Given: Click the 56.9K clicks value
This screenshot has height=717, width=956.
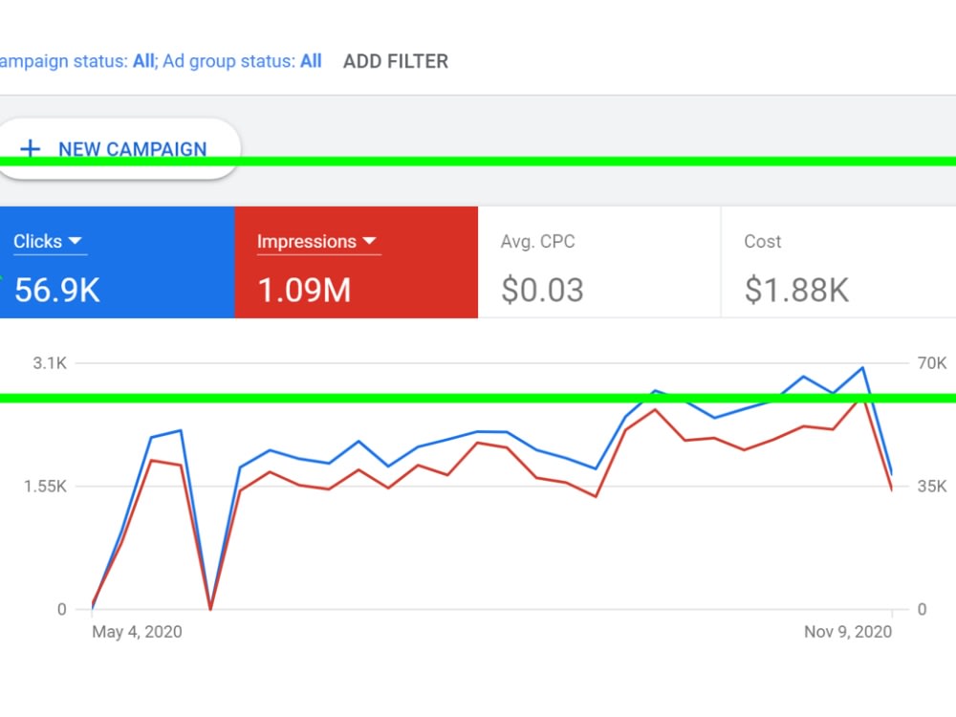Looking at the screenshot, I should point(57,291).
